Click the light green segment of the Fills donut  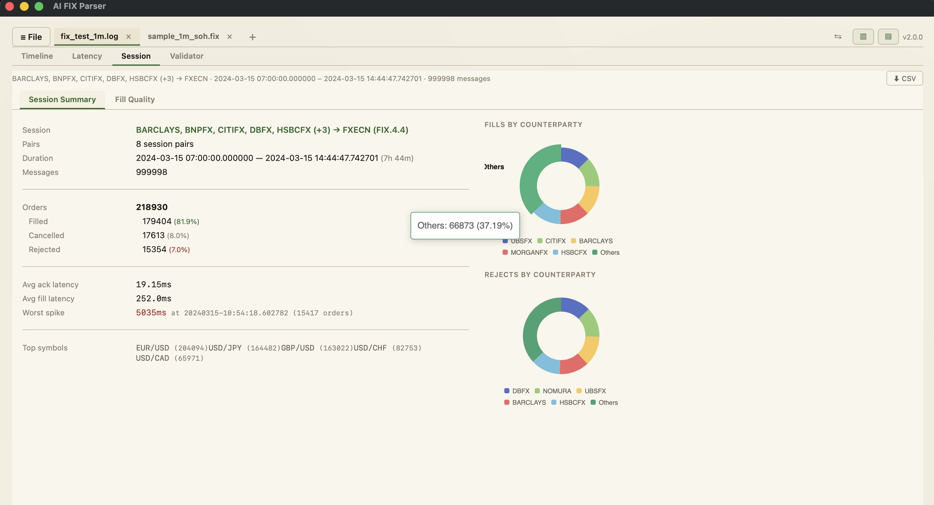click(590, 174)
